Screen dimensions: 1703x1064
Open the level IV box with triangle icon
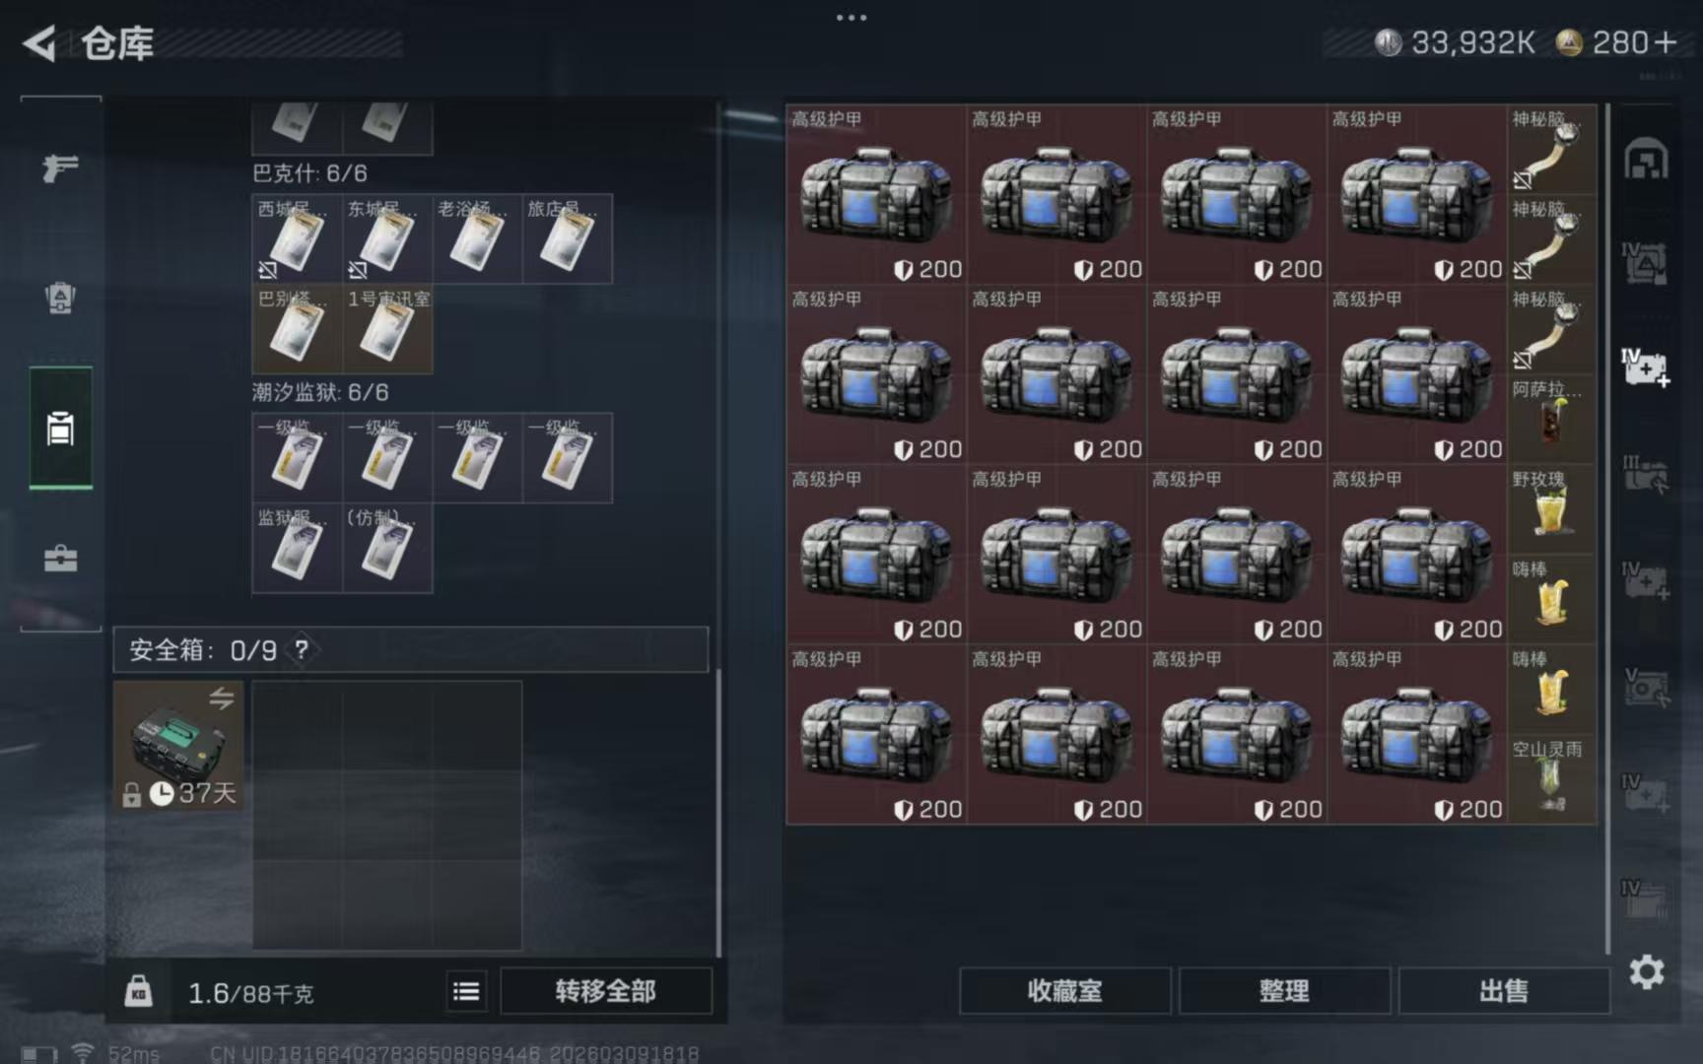coord(1646,263)
